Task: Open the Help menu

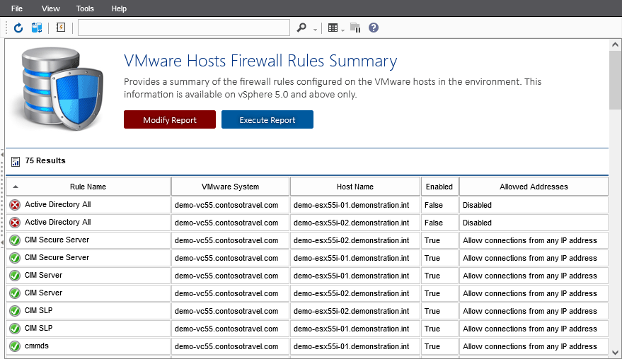Action: [x=119, y=8]
